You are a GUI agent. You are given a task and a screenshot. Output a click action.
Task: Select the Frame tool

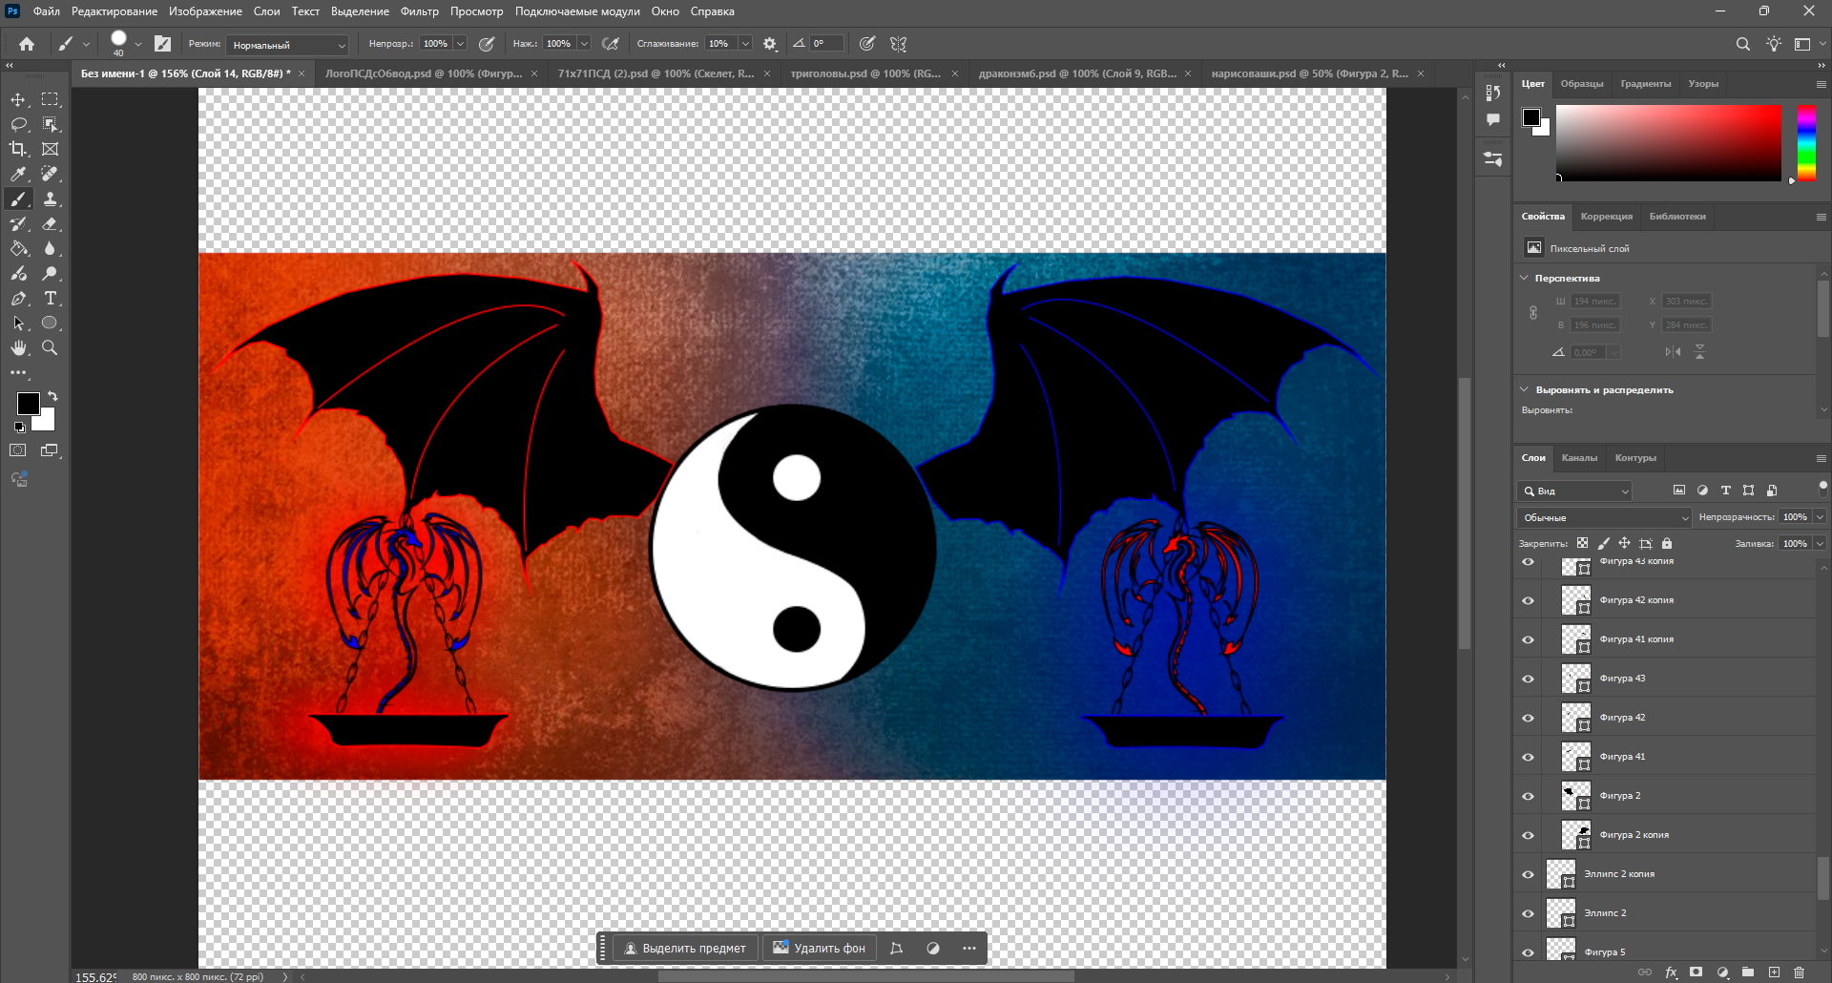tap(51, 149)
